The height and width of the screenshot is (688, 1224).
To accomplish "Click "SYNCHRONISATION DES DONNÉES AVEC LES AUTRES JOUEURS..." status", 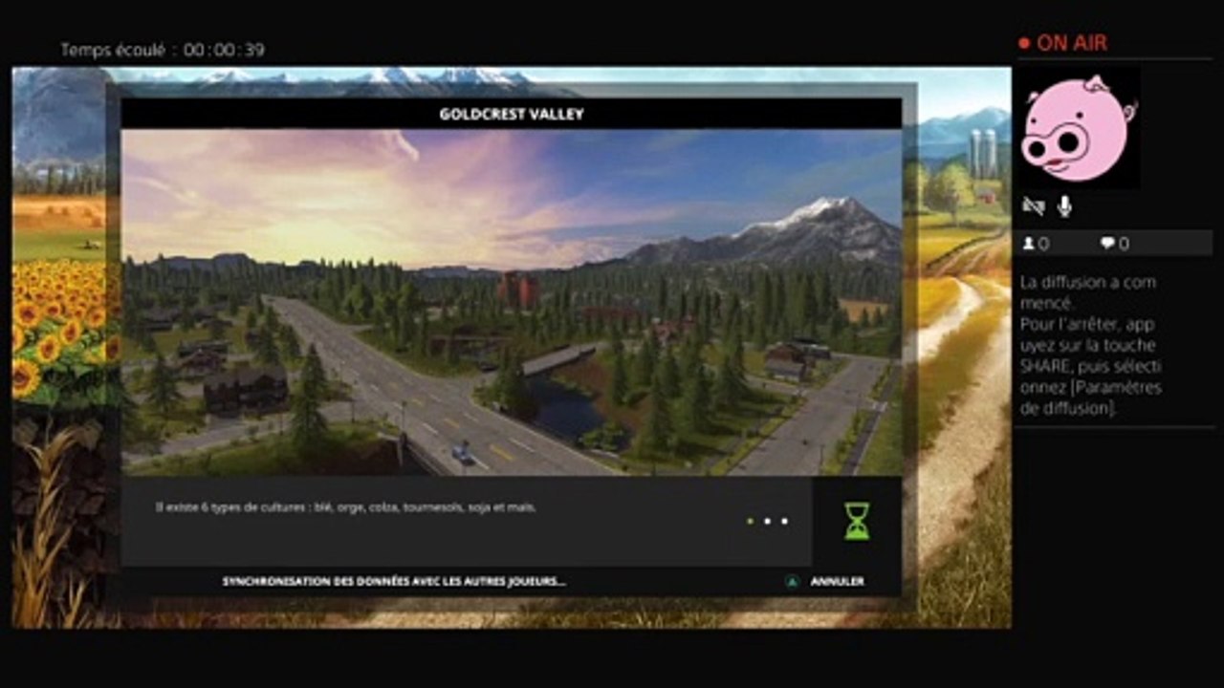I will (x=394, y=581).
